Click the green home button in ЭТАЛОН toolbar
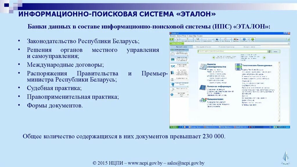Image resolution: width=297 pixels, height=167 pixels. pyautogui.click(x=171, y=39)
